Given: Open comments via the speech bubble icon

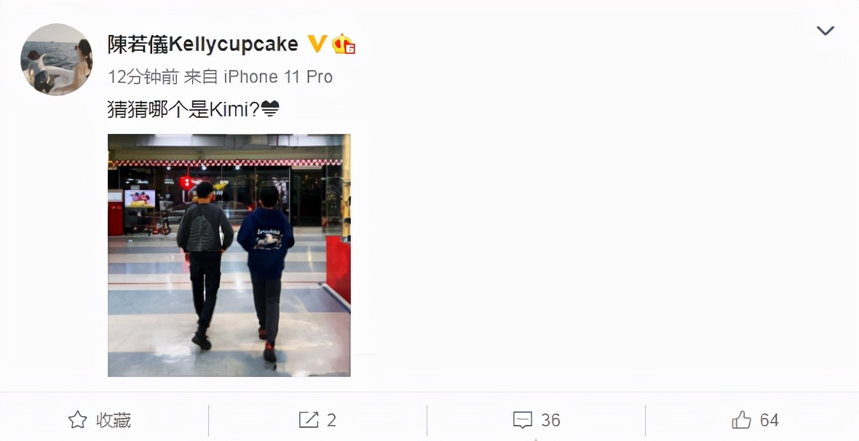Looking at the screenshot, I should pos(523,420).
